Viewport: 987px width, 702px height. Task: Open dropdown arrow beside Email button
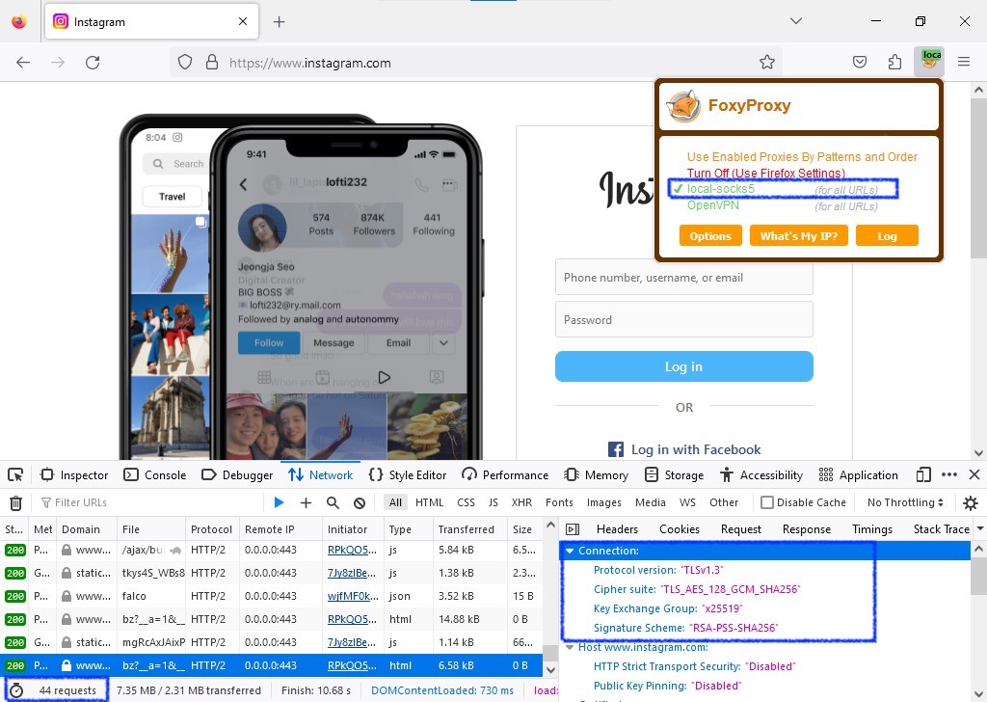coord(443,343)
